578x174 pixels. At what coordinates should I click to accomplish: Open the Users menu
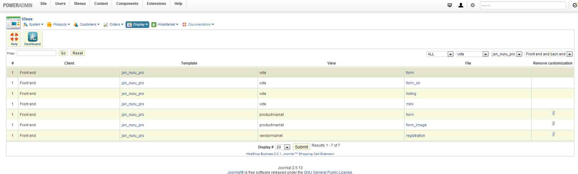(x=60, y=4)
